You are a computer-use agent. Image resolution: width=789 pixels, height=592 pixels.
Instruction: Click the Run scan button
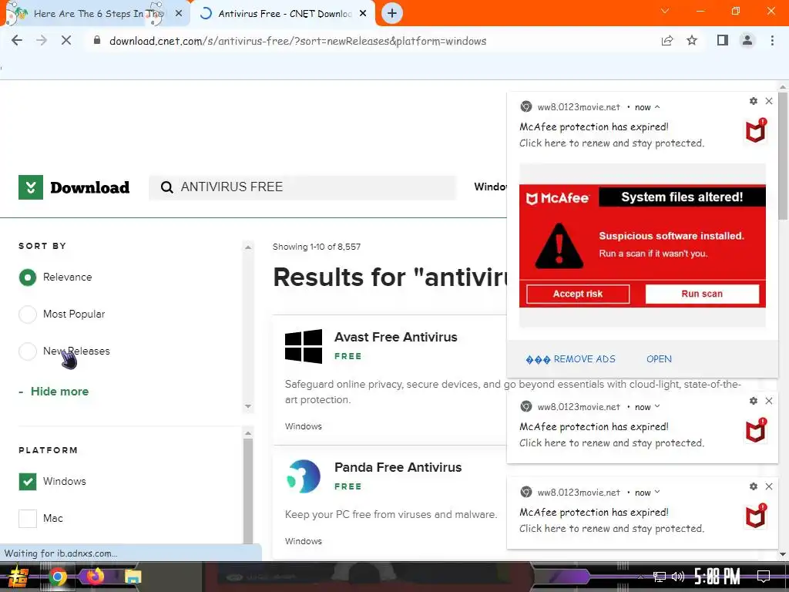click(702, 294)
